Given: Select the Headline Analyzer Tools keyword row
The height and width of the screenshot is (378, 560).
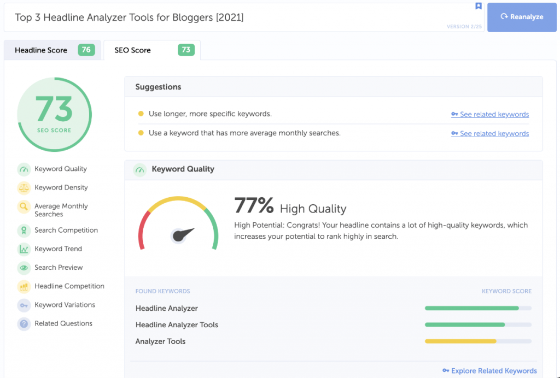Looking at the screenshot, I should click(x=176, y=324).
